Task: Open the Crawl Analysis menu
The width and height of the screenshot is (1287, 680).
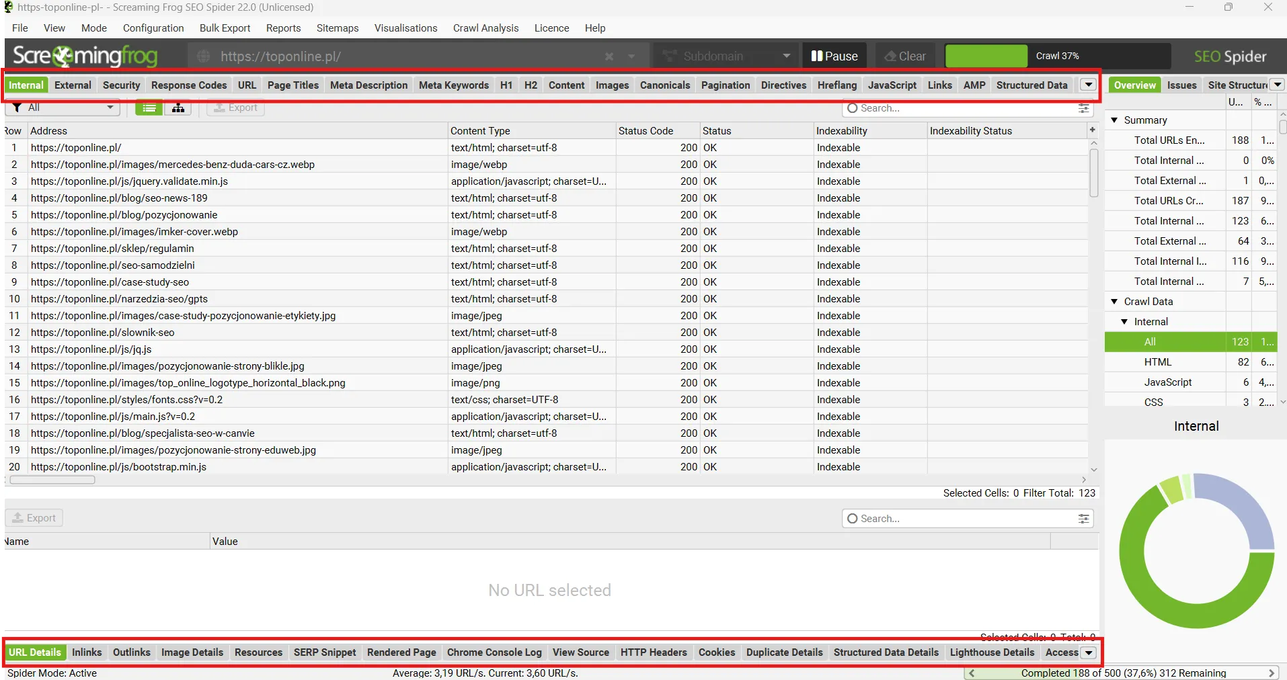Action: 485,28
